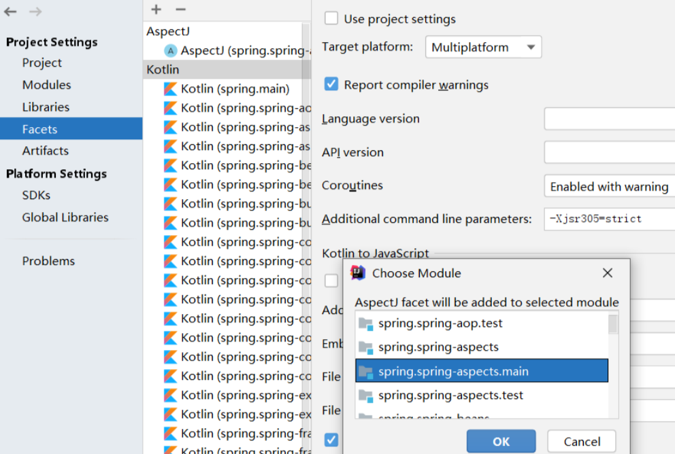The width and height of the screenshot is (675, 454).
Task: Click the module icon beside spring.spring-aop.test
Action: pyautogui.click(x=364, y=324)
